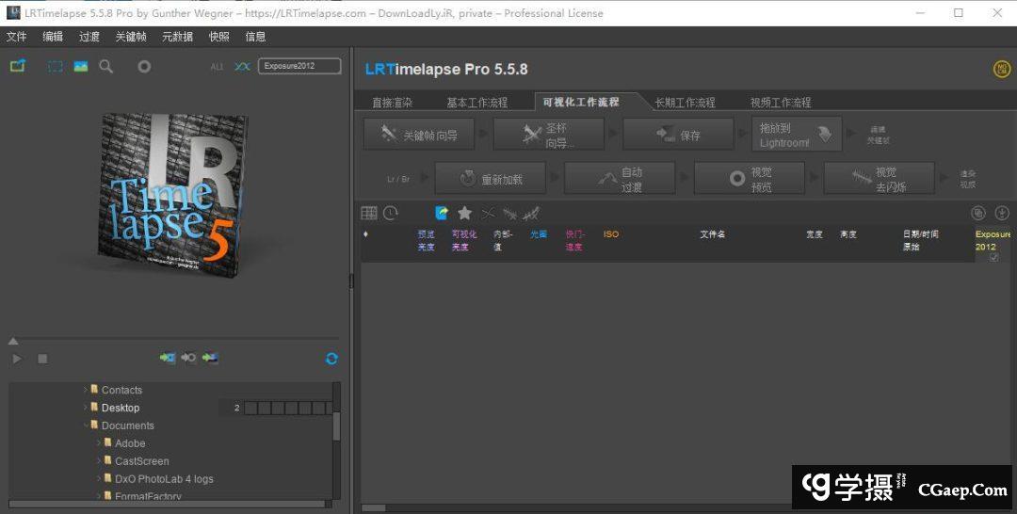Switch to the 直接渲染 tab
Viewport: 1017px width, 514px height.
(x=392, y=103)
